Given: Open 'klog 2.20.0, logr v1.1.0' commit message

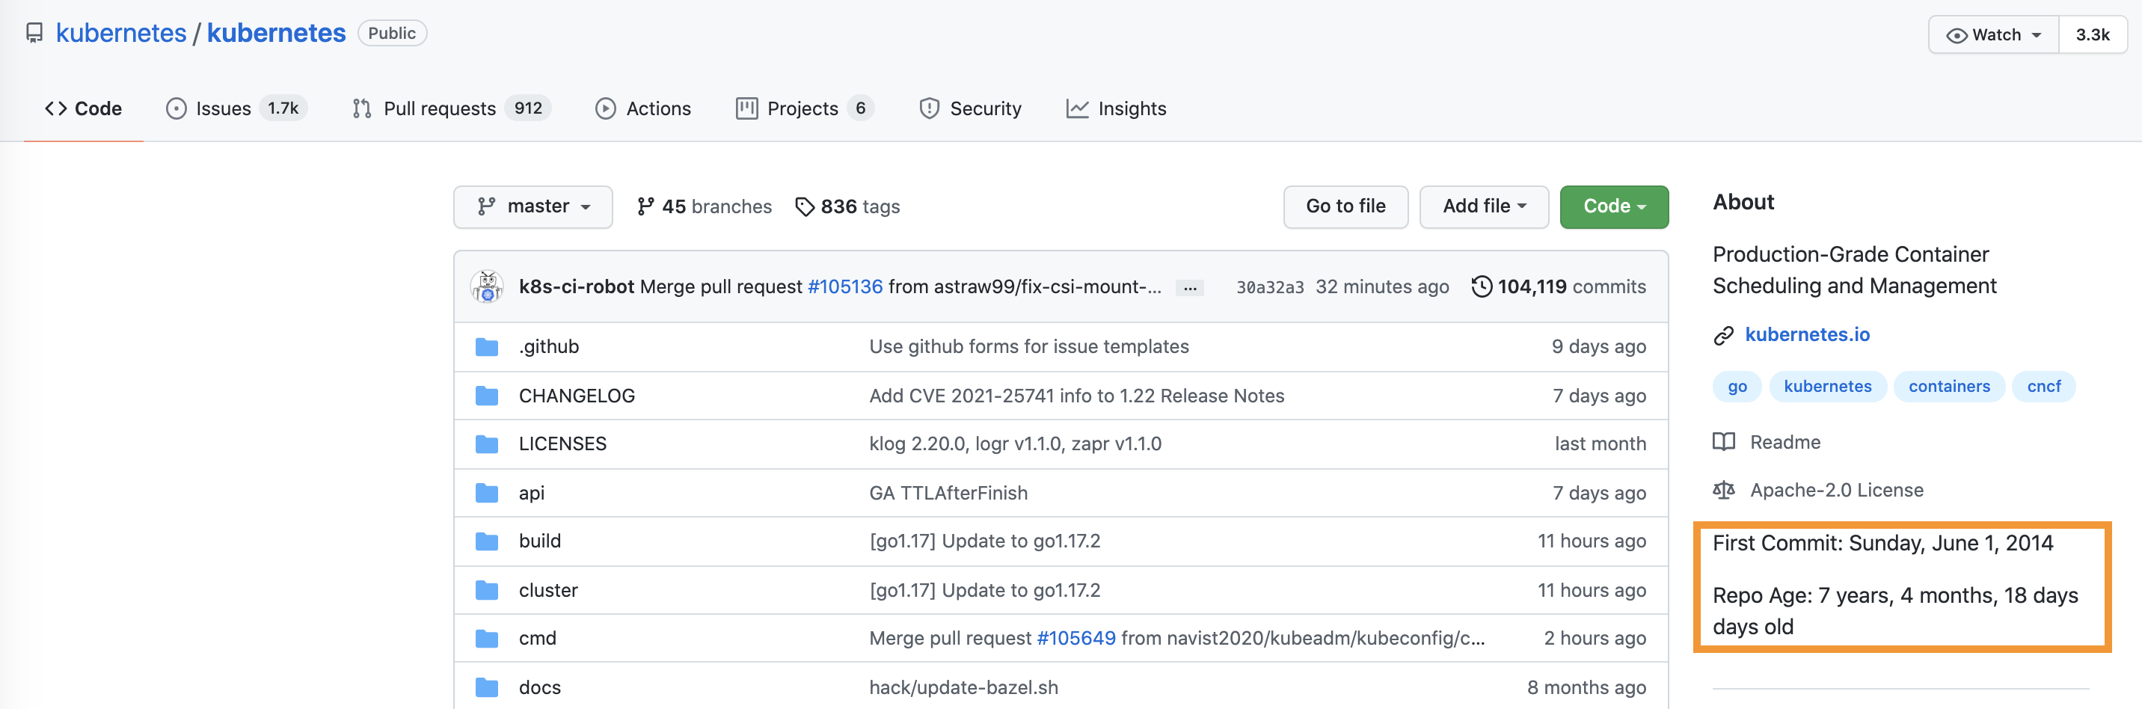Looking at the screenshot, I should pos(1014,443).
